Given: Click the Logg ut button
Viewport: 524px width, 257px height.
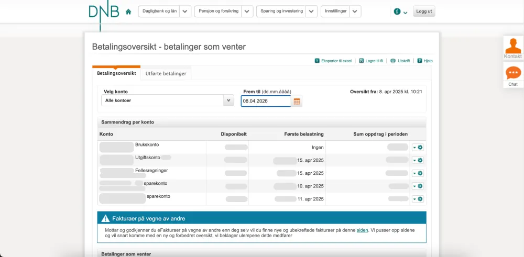Looking at the screenshot, I should click(x=424, y=12).
